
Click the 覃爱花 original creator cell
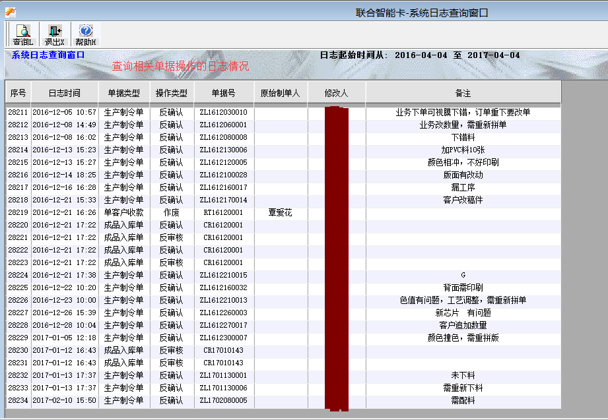point(280,213)
